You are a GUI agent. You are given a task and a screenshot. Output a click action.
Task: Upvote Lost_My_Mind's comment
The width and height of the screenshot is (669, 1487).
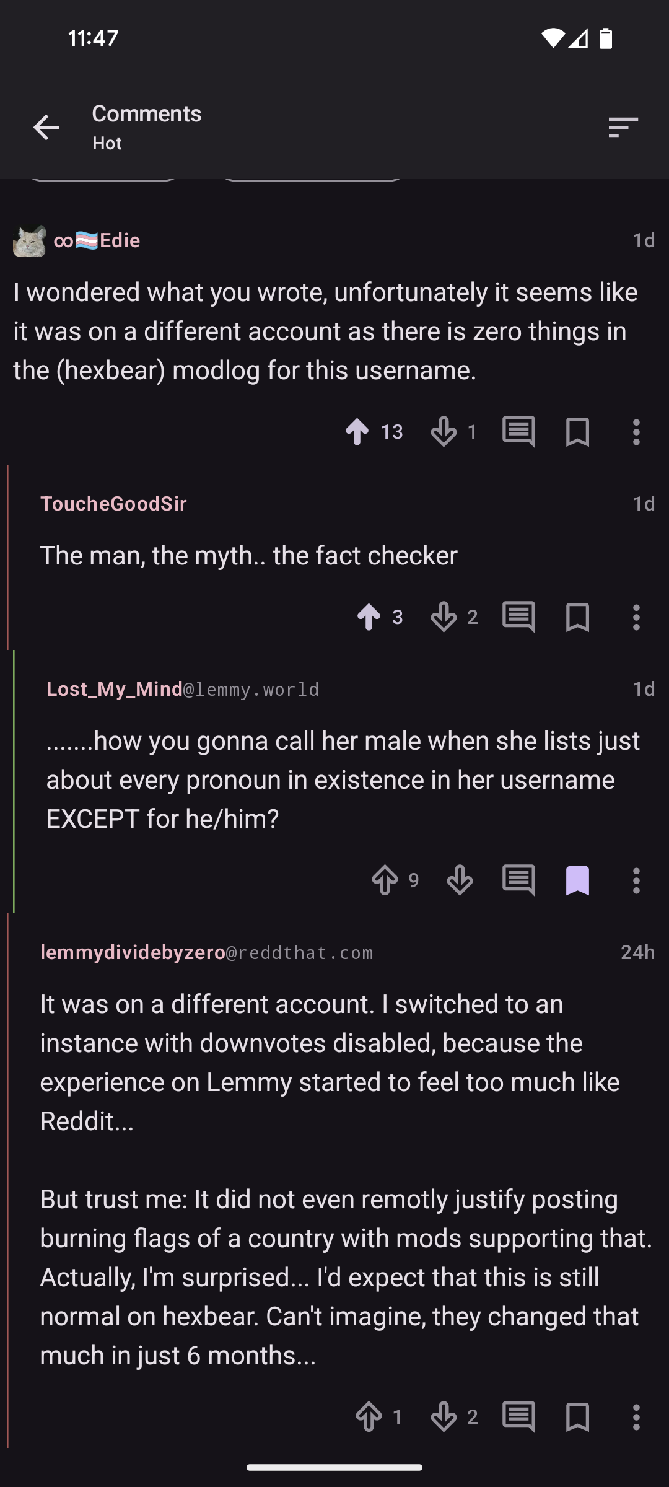tap(385, 880)
